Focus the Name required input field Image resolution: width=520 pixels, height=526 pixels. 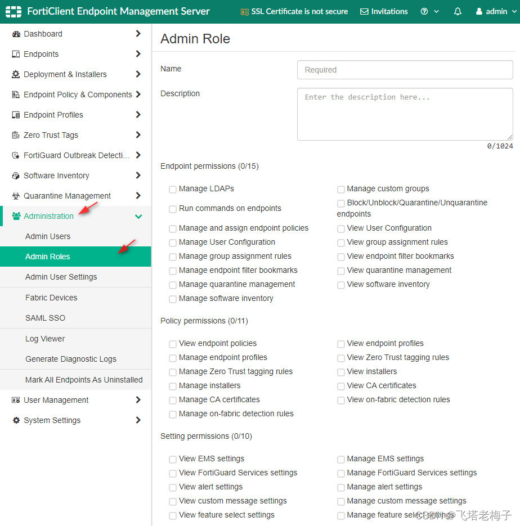coord(405,70)
